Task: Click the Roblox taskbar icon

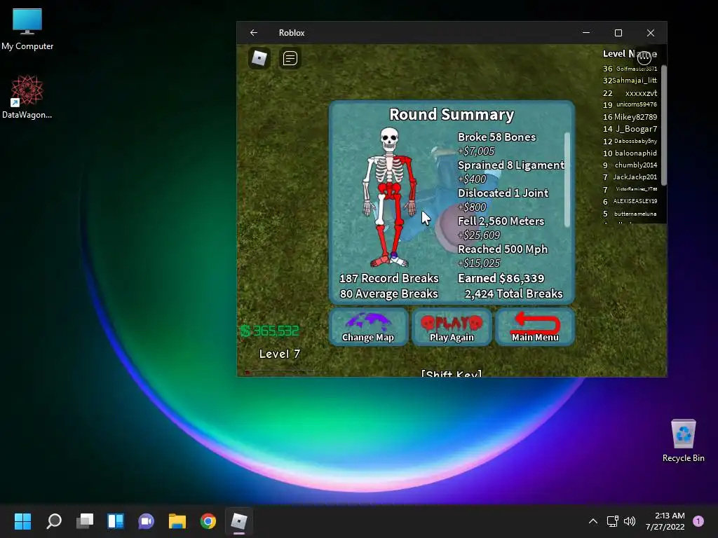Action: coord(238,521)
